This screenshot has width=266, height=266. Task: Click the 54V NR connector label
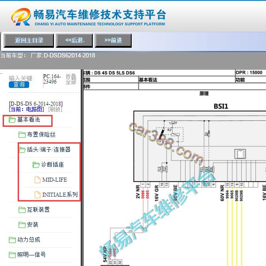[x=105, y=254]
